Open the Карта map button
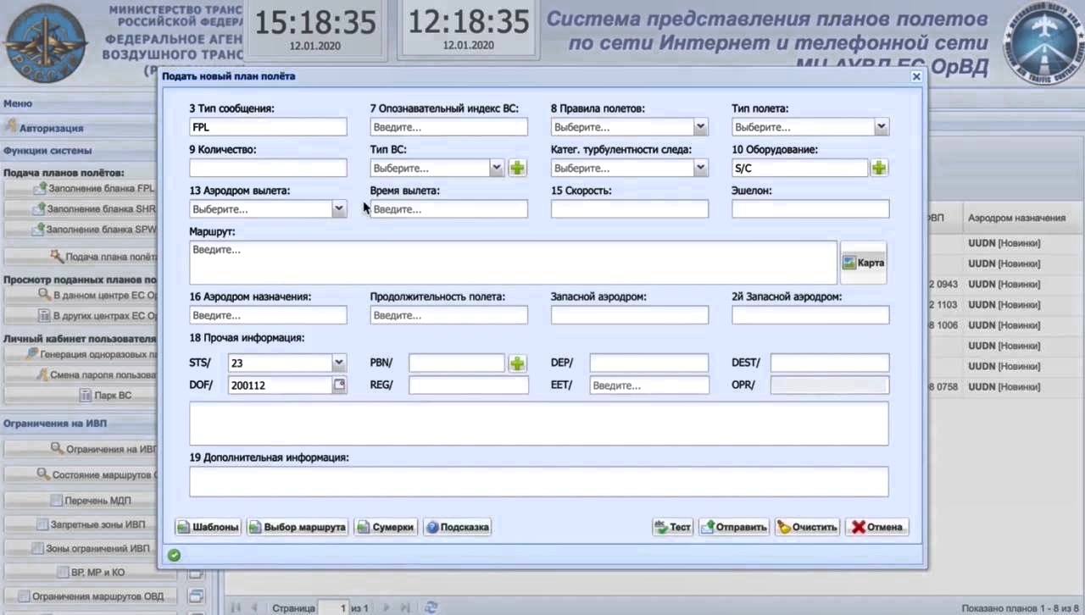 coord(863,263)
